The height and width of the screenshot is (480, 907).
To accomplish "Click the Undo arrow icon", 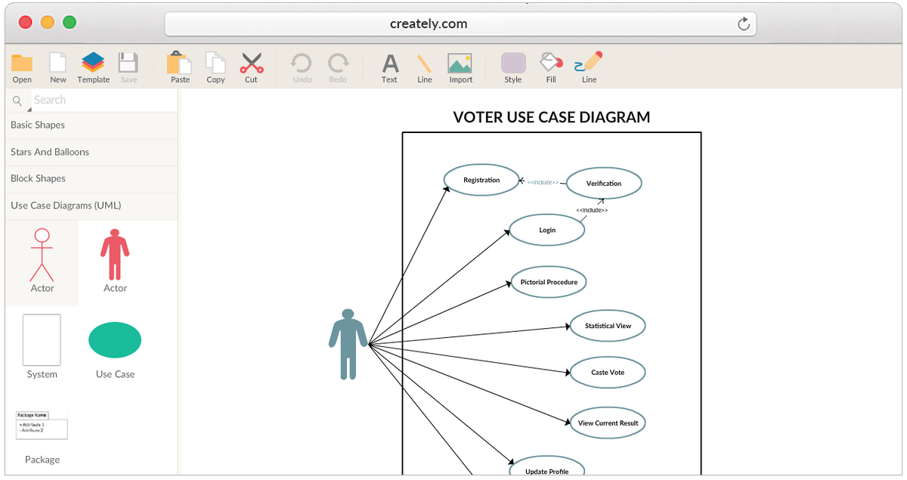I will [x=302, y=63].
